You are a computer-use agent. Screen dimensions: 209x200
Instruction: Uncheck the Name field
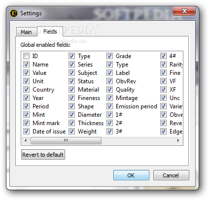tap(26, 65)
